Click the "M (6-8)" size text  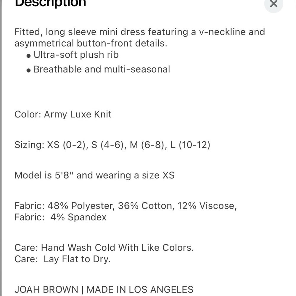[x=147, y=145]
